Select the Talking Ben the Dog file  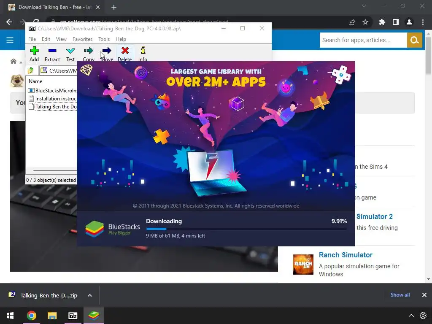pos(52,107)
